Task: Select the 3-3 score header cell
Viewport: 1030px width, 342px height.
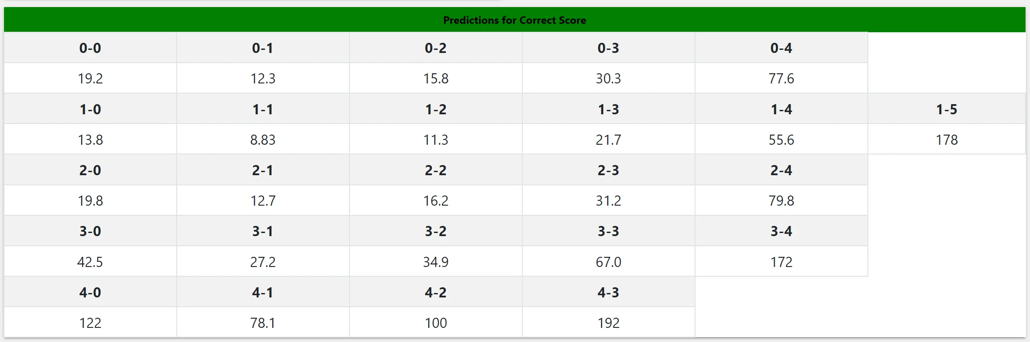Action: (x=608, y=231)
